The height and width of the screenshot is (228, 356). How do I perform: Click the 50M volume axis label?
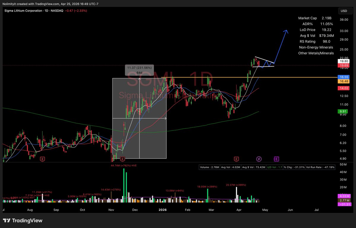pyautogui.click(x=344, y=164)
